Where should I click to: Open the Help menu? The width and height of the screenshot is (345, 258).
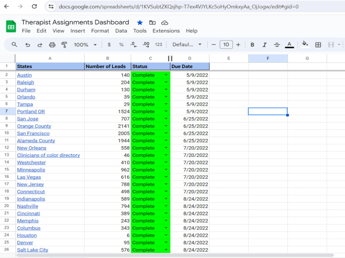(x=191, y=31)
